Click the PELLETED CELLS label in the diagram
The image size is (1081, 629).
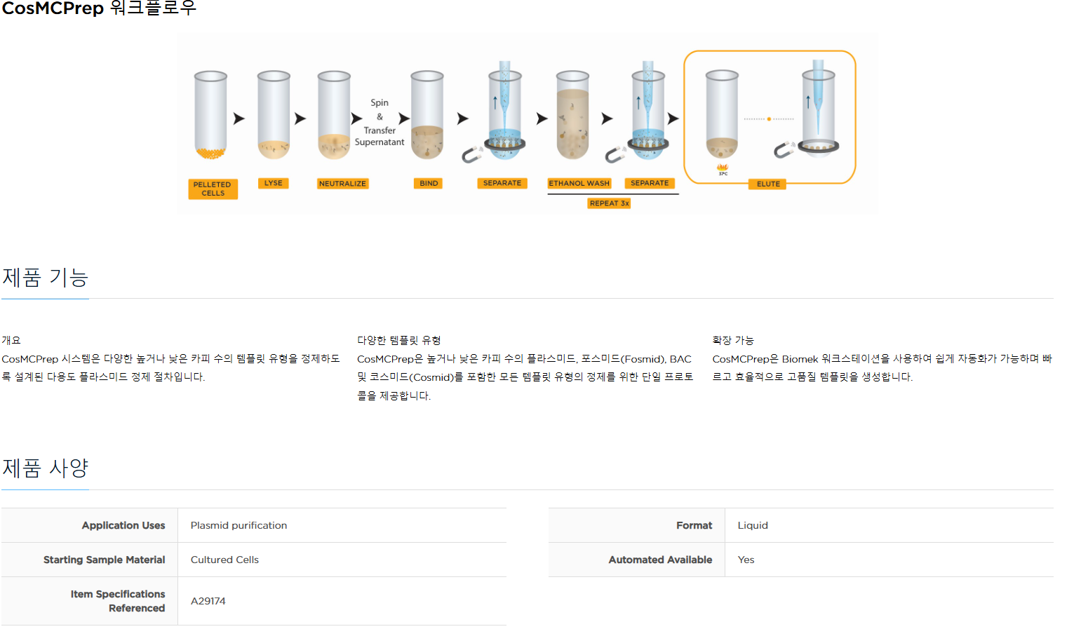[213, 189]
